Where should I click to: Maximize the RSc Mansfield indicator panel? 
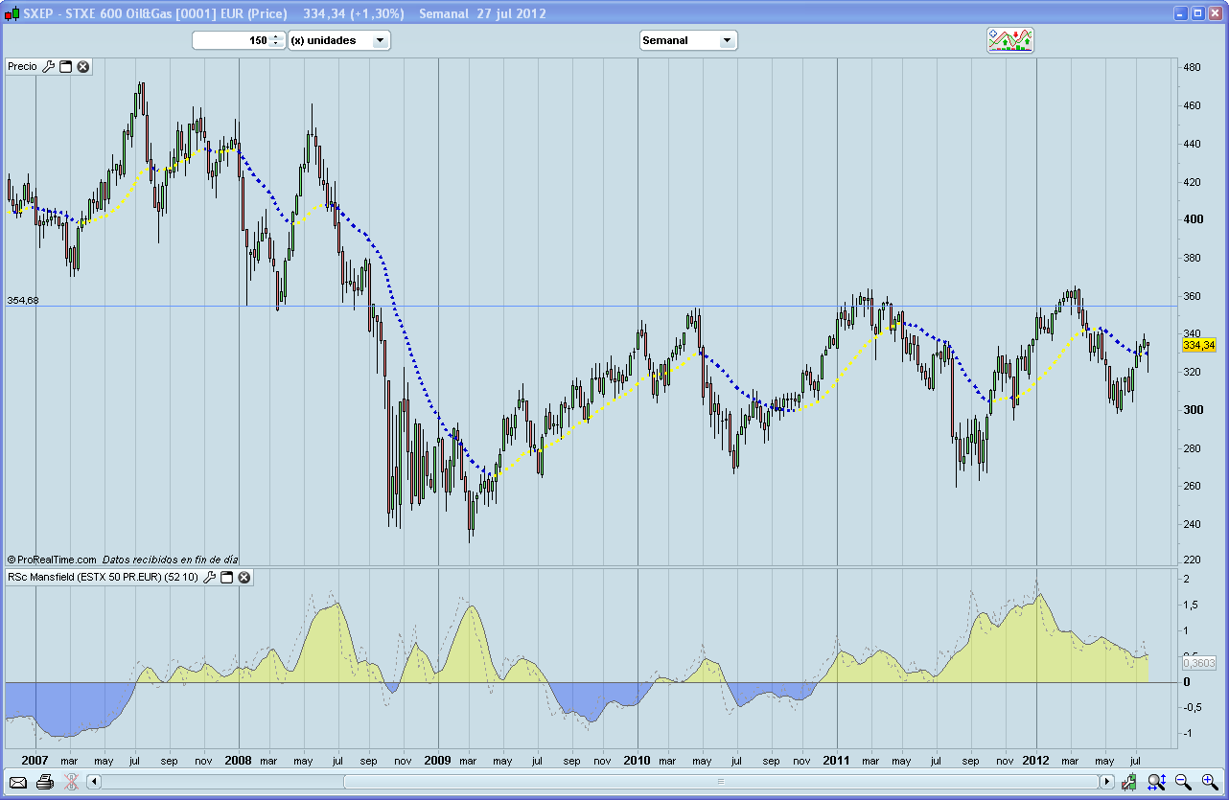point(227,577)
